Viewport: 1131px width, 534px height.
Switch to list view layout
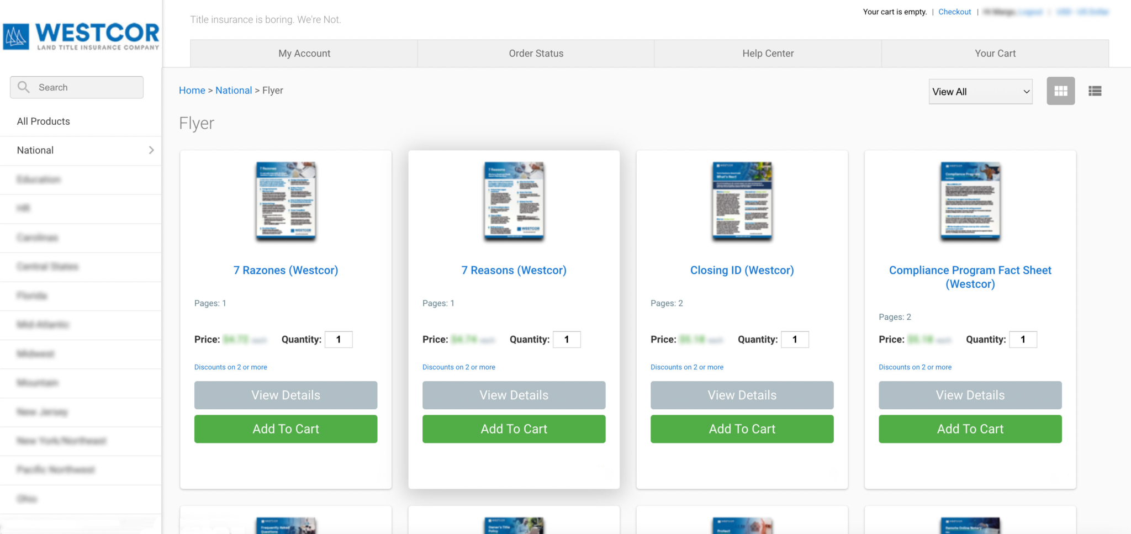[1095, 91]
